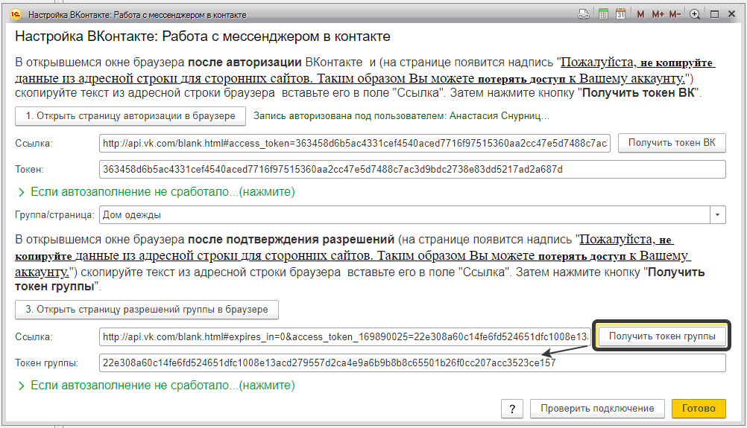Click the 'Получить токен группы' button
747x428 pixels.
pyautogui.click(x=662, y=336)
